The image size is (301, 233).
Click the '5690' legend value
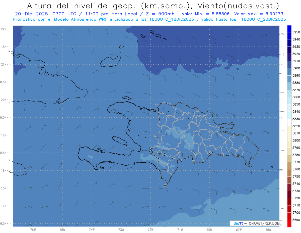[x=296, y=220]
